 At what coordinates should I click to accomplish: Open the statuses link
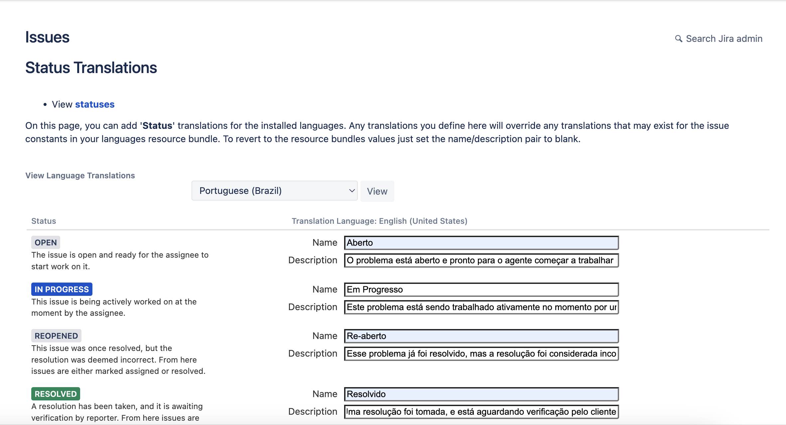[x=95, y=104]
